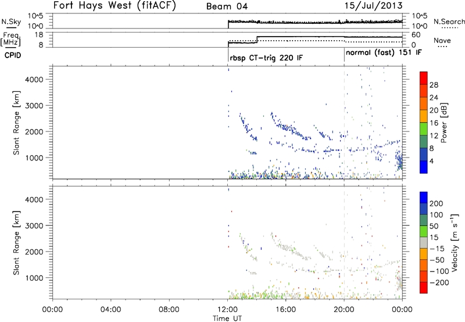This screenshot has width=465, height=322.
Task: Click the 'rbsp CT-trig 220 IF' annotation
Action: 266,58
